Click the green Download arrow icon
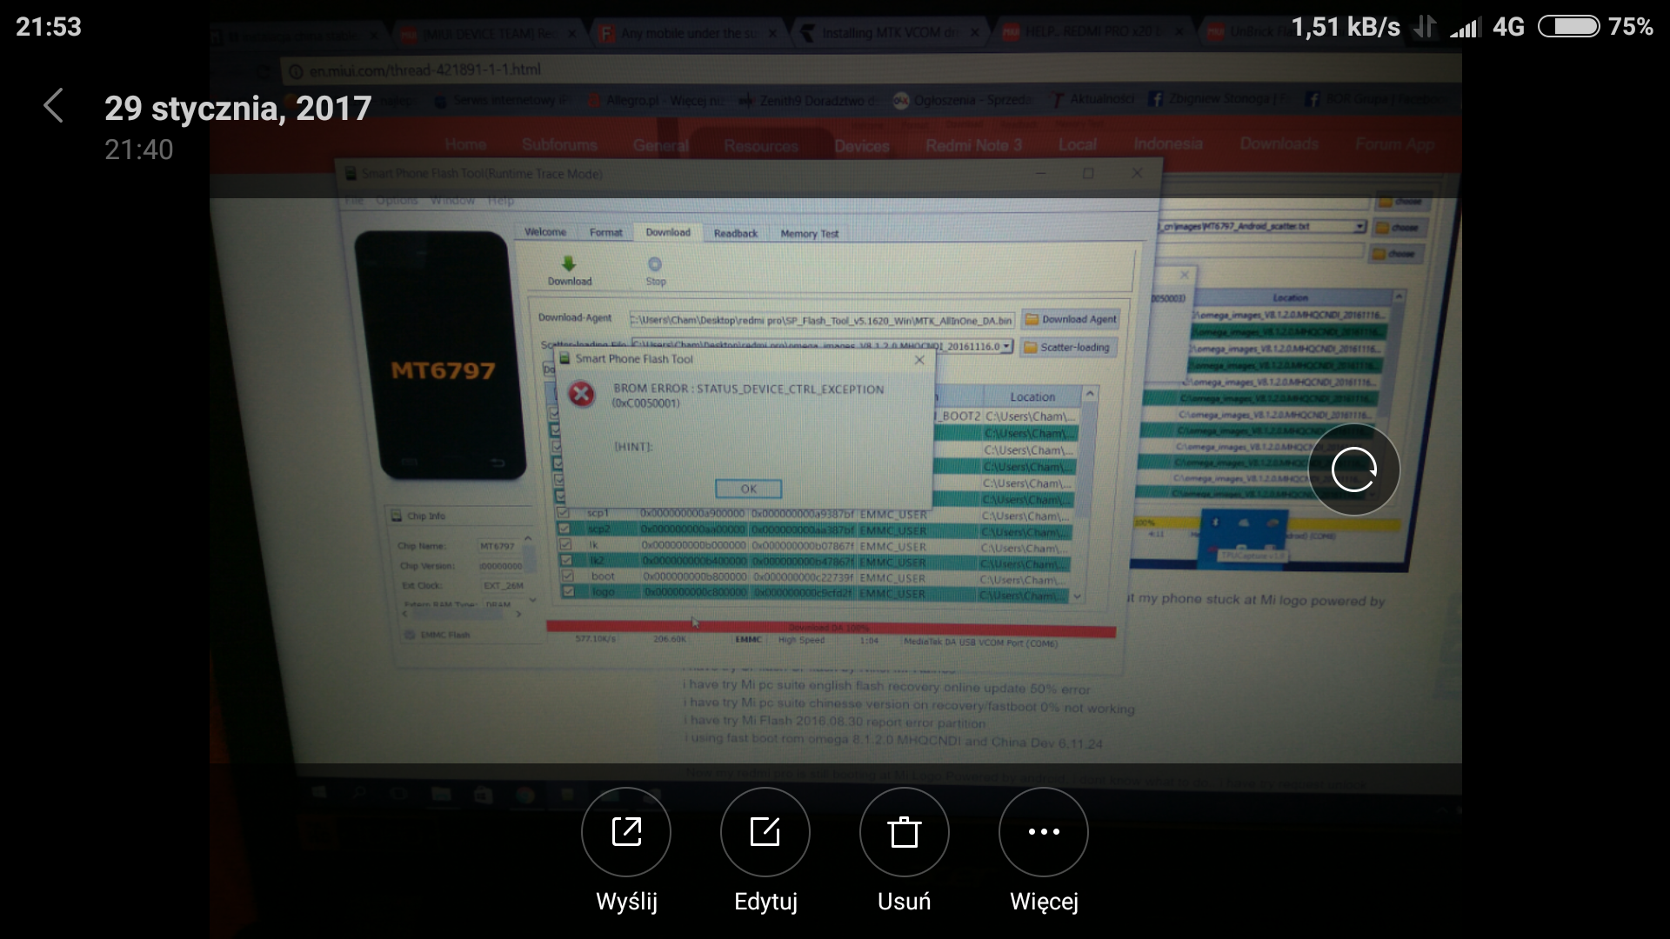1670x939 pixels. tap(569, 264)
